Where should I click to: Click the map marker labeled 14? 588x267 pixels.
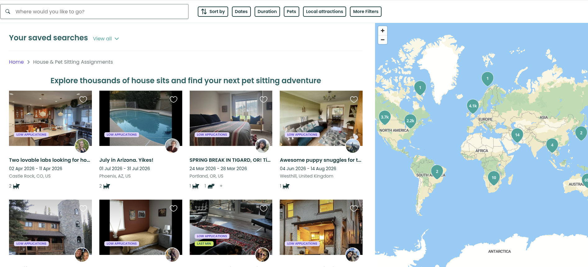point(517,135)
